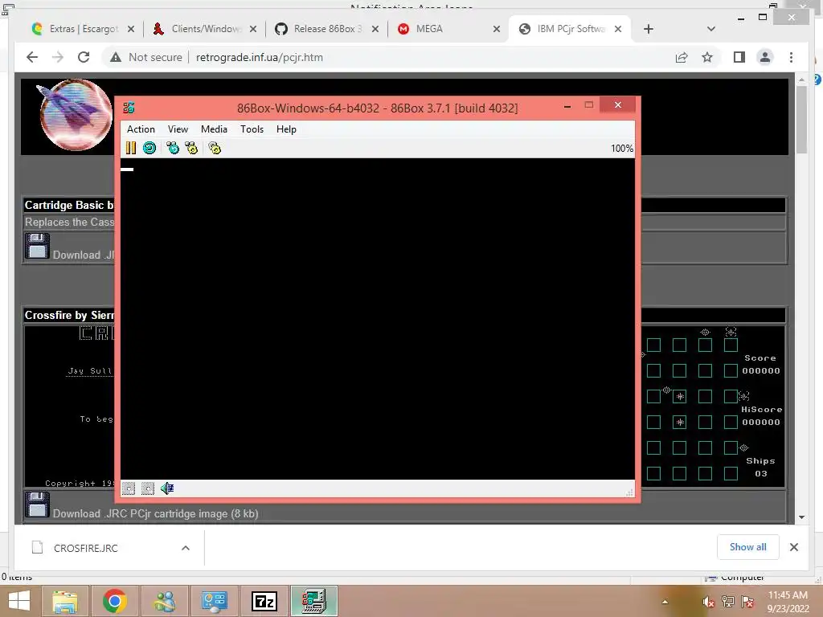Close the MEGA tab

(497, 29)
